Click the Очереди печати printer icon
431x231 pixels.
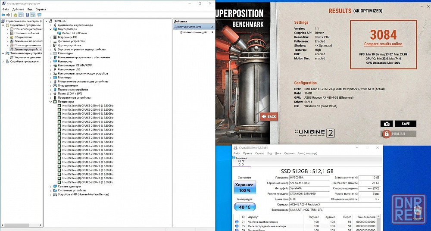tap(55, 85)
